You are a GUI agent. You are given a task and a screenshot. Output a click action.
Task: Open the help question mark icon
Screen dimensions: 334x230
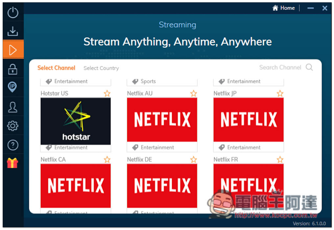pyautogui.click(x=13, y=145)
